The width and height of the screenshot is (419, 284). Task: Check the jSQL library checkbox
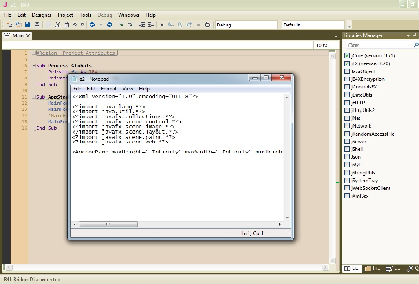347,165
